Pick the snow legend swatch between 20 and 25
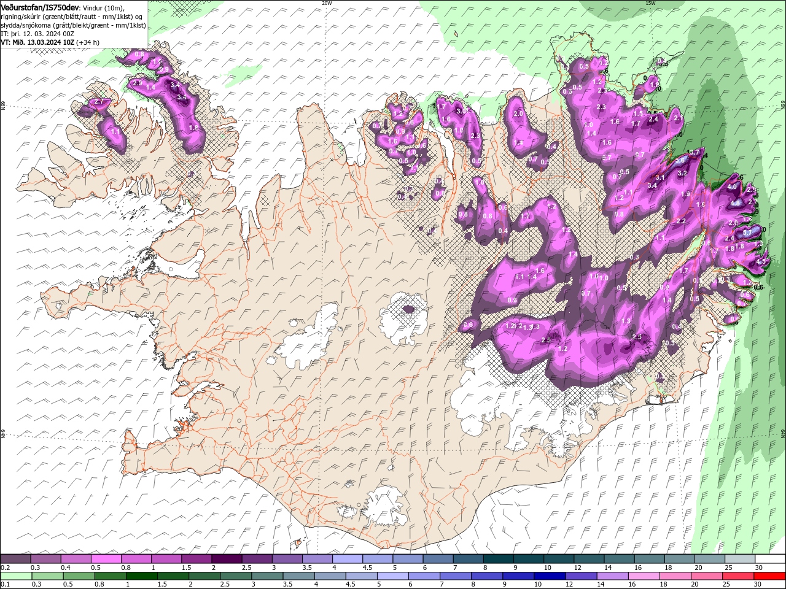Viewport: 786px width, 589px height. (x=709, y=559)
